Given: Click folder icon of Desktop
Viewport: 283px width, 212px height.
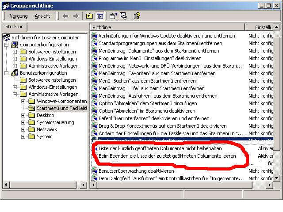Looking at the screenshot, I should (x=31, y=115).
